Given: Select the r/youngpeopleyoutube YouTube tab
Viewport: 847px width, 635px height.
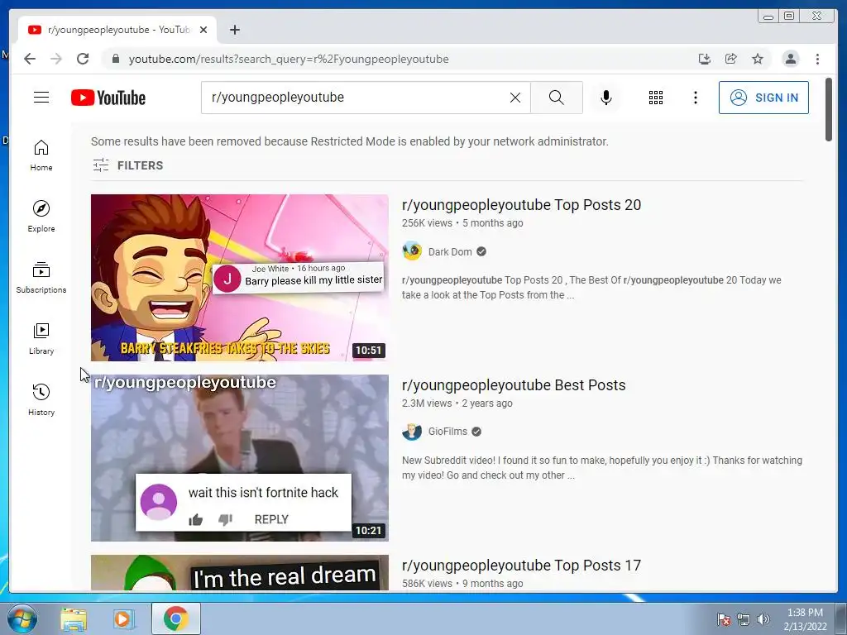Looking at the screenshot, I should [x=117, y=30].
